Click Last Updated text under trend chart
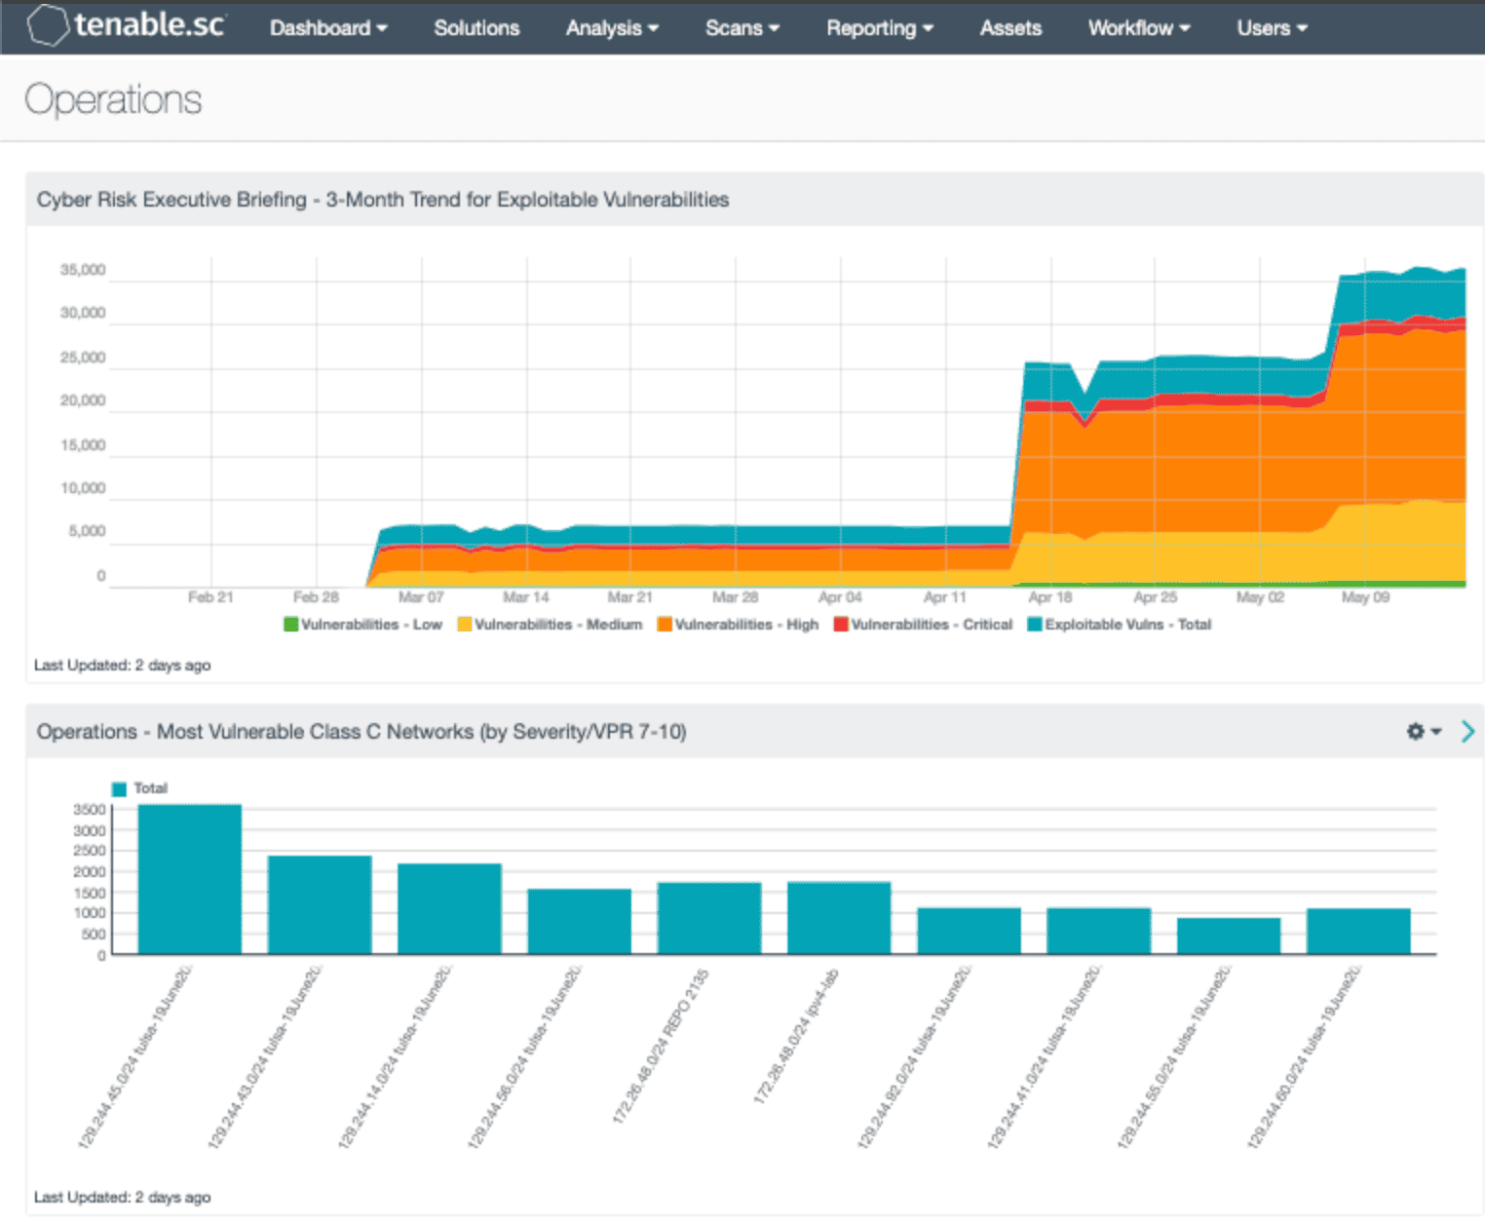Image resolution: width=1485 pixels, height=1222 pixels. [x=122, y=666]
